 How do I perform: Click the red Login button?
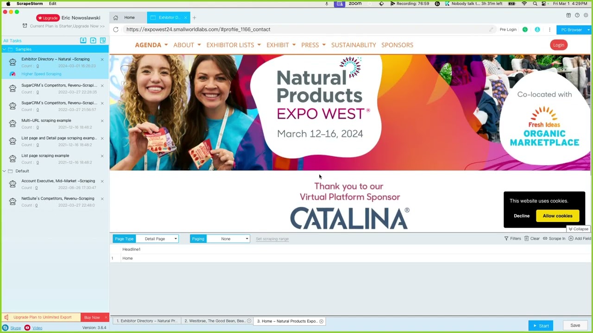(558, 45)
